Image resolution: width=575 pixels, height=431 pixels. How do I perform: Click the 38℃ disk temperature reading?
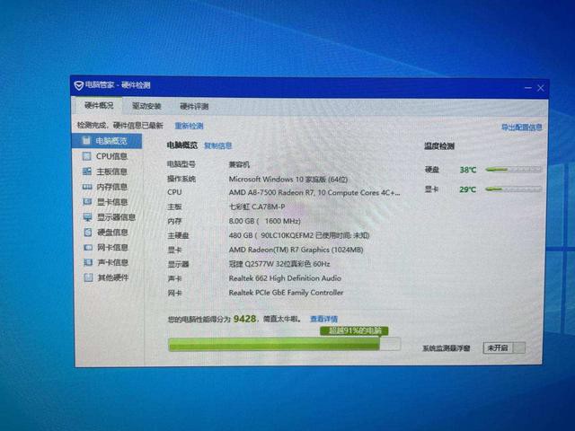pos(468,170)
